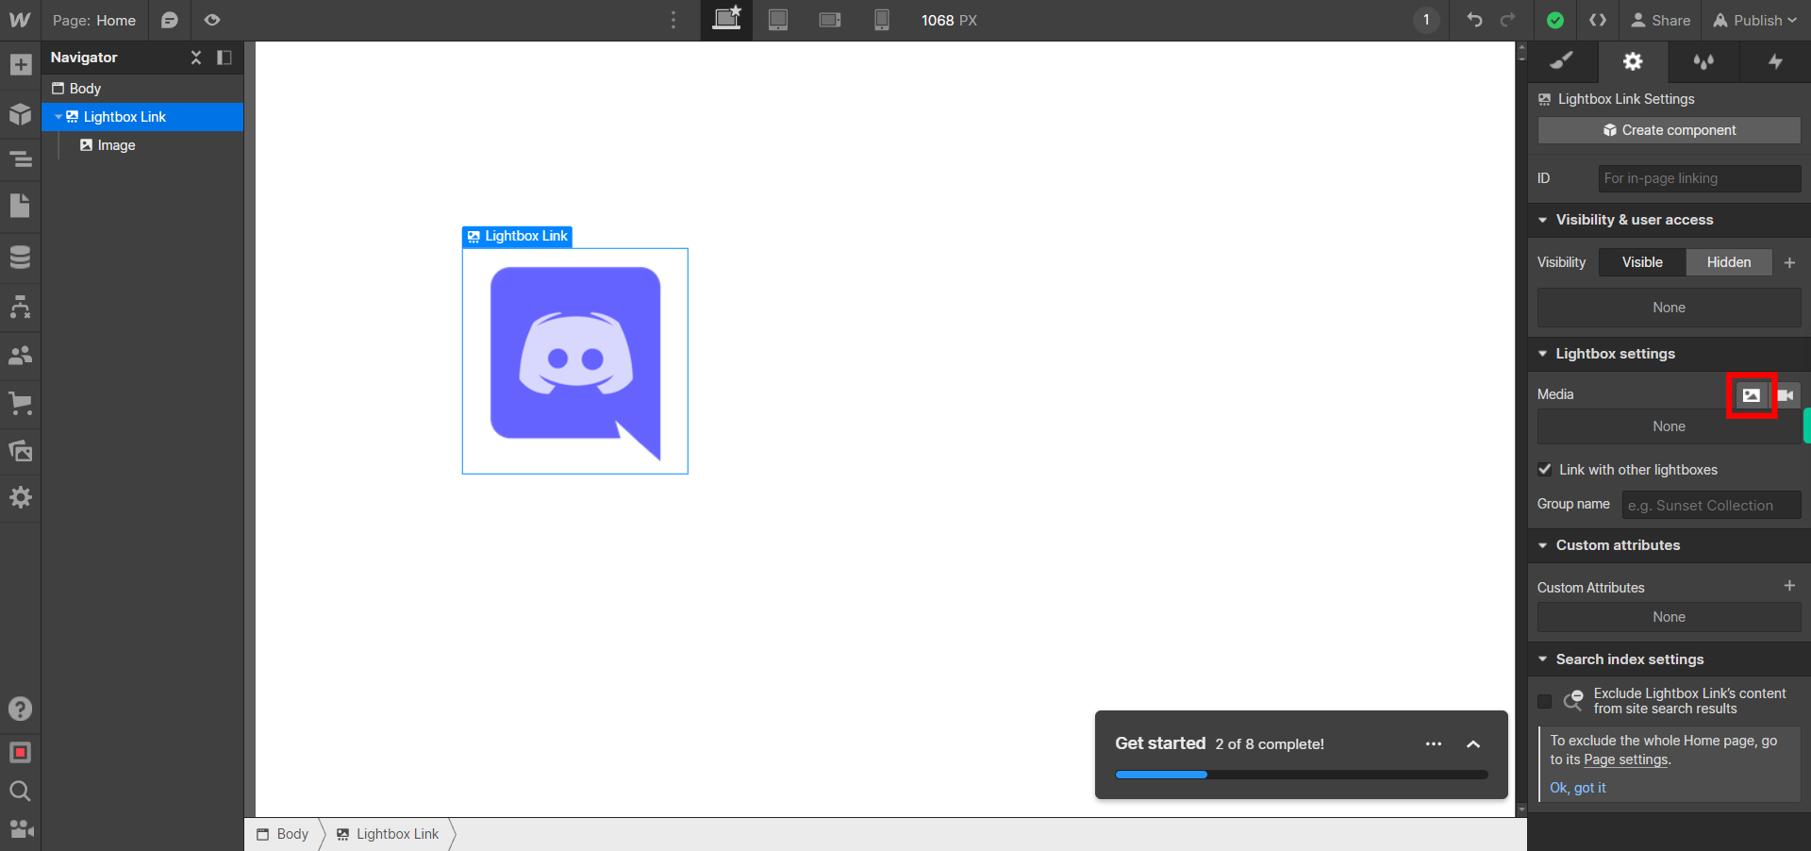Switch to mobile portrait breakpoint

click(x=882, y=20)
